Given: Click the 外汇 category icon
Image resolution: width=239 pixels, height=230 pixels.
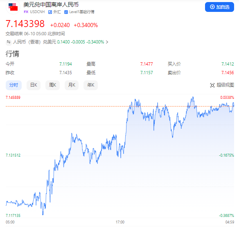Looking at the screenshot, I should click(x=50, y=12).
